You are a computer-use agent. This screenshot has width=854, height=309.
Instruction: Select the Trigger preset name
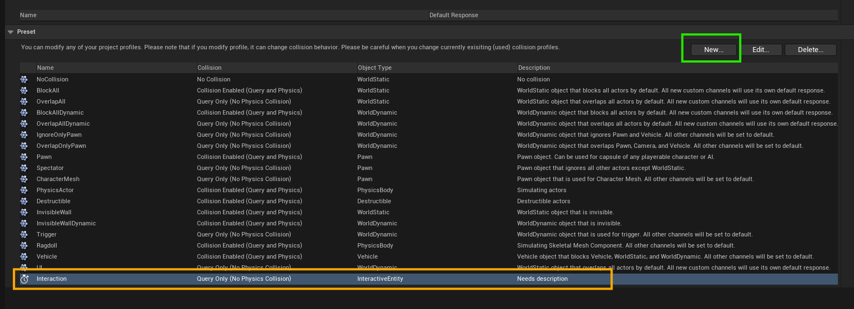[x=47, y=234]
